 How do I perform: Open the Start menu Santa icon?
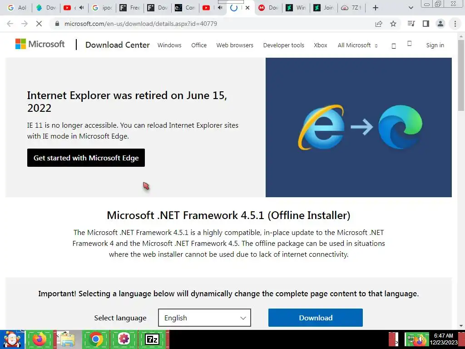12,339
